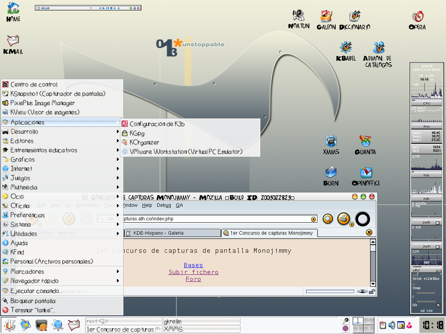Click the mail envelope icon in panel
446x334 pixels.
[74, 325]
